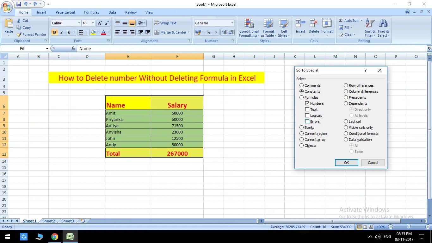Viewport: 432px width, 243px height.
Task: Click the Paste clipboard icon
Action: pos(9,23)
